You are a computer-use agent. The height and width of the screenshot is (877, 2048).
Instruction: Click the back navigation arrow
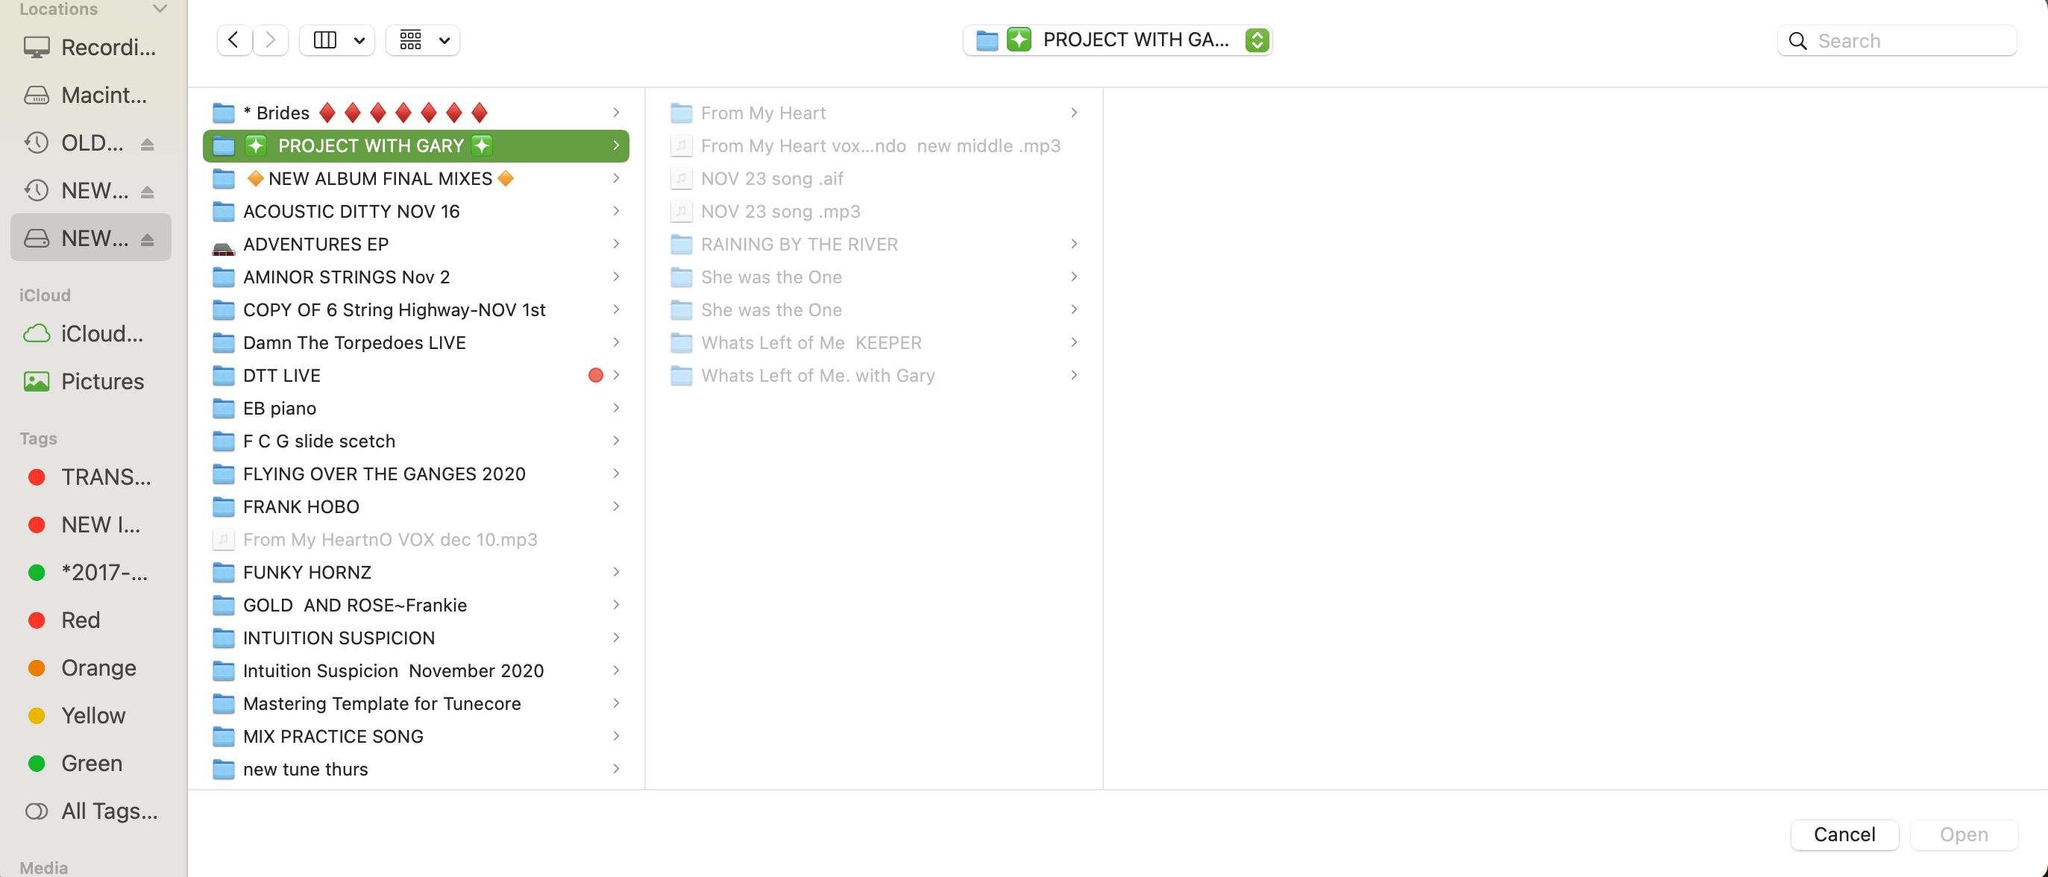[x=233, y=40]
